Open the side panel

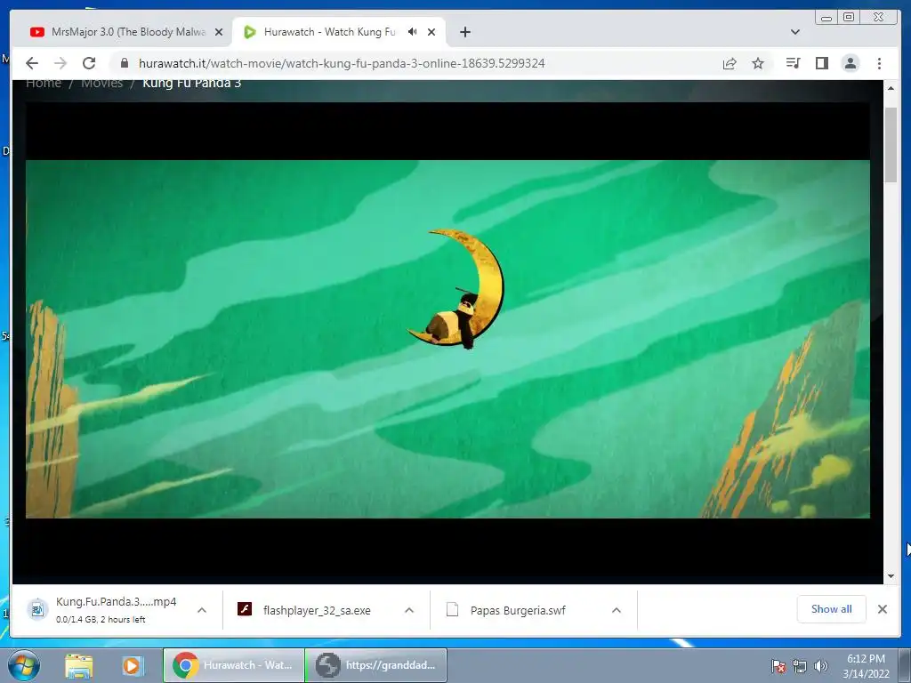click(x=821, y=63)
